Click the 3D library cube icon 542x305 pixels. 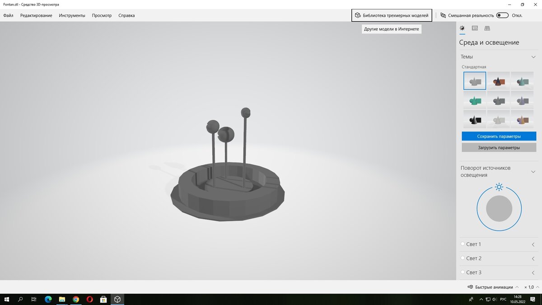tap(358, 15)
